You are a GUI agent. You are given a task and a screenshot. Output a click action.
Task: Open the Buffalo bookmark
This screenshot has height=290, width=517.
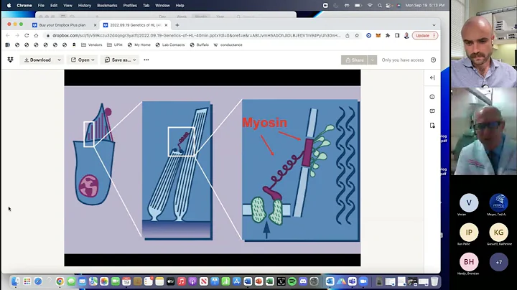coord(200,45)
